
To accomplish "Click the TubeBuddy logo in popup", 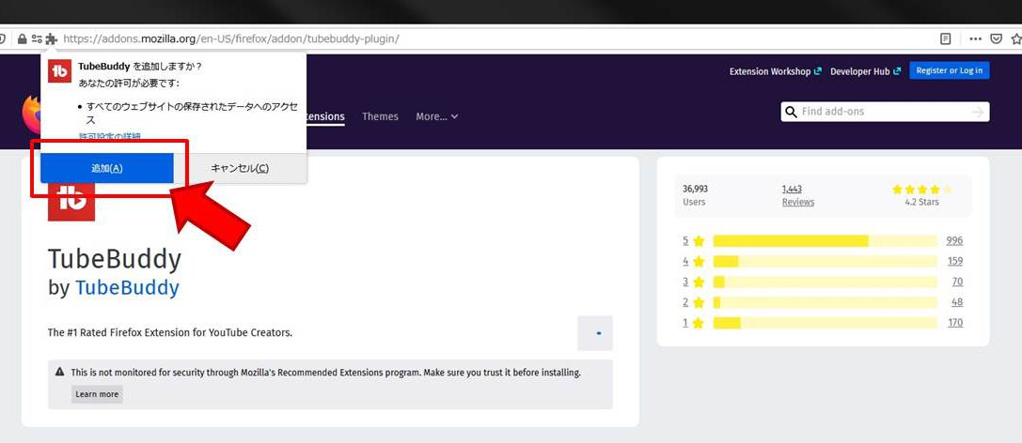I will [x=60, y=71].
